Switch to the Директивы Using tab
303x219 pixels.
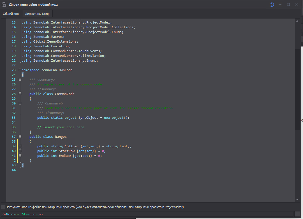tap(37, 14)
